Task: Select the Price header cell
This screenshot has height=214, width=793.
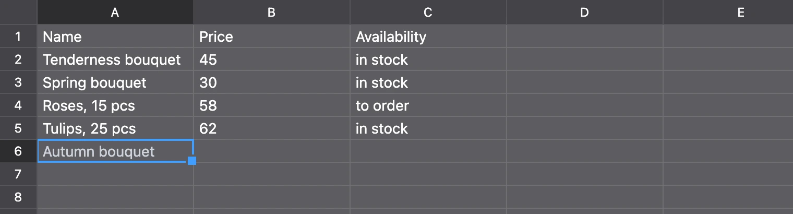Action: (x=272, y=37)
